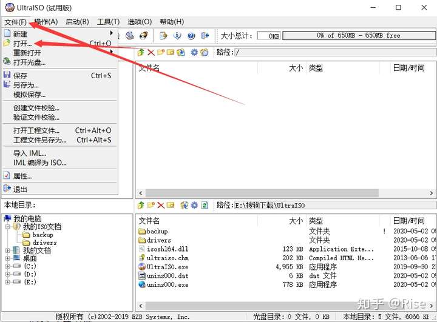437x322 pixels.
Task: Choose 模拟保存... menu entry
Action: [59, 95]
